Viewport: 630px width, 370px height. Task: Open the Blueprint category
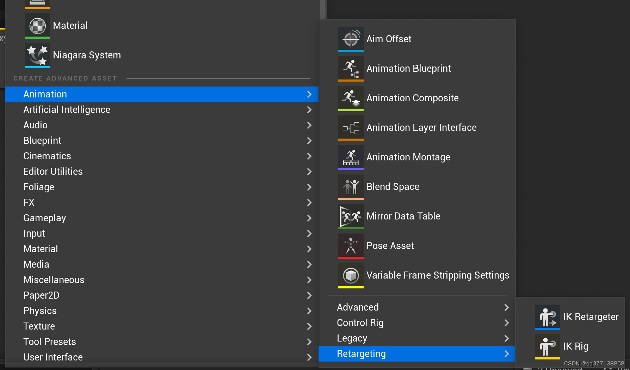pos(162,141)
